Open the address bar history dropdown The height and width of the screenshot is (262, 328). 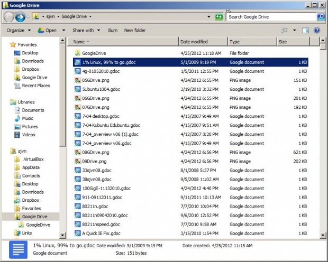point(209,17)
